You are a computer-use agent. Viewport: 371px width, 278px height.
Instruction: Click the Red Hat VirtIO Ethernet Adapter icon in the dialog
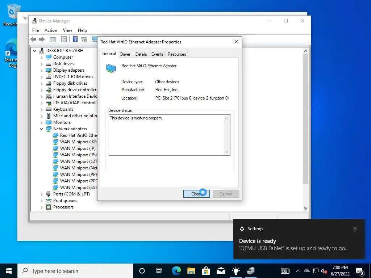[111, 68]
